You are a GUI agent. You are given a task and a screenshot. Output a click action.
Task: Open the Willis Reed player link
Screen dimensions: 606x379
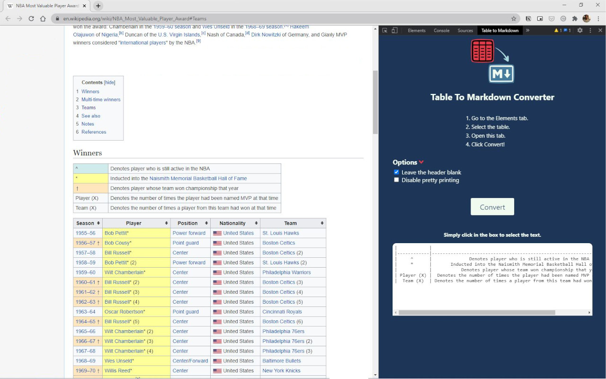pos(117,370)
